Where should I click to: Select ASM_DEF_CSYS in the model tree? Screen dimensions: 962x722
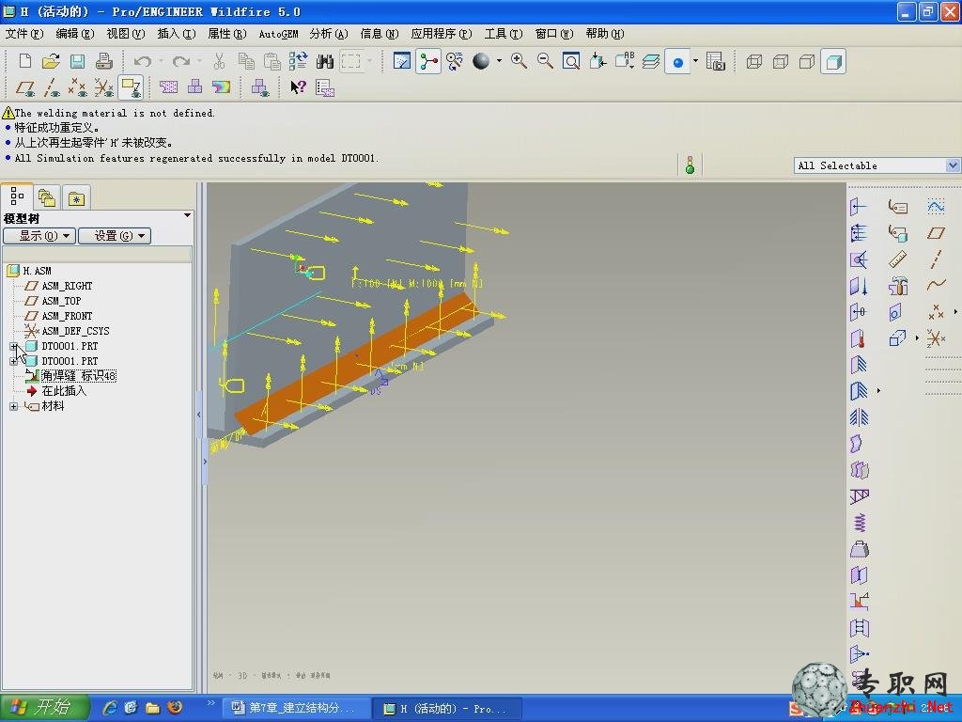[x=75, y=331]
